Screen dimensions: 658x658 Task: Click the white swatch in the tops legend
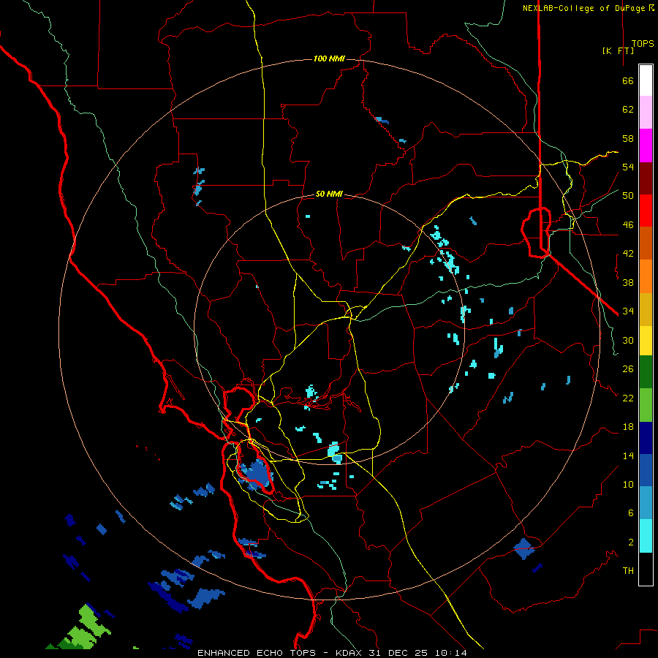click(x=646, y=80)
